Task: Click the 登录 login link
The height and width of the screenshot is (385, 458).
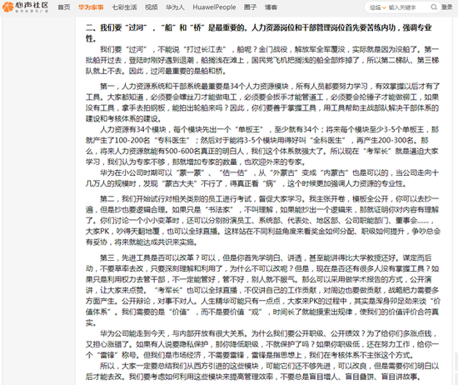Action: click(447, 7)
